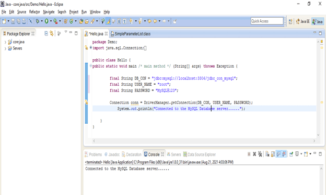The width and height of the screenshot is (326, 195).
Task: Click the Console vertical scrollbar
Action: pyautogui.click(x=321, y=180)
